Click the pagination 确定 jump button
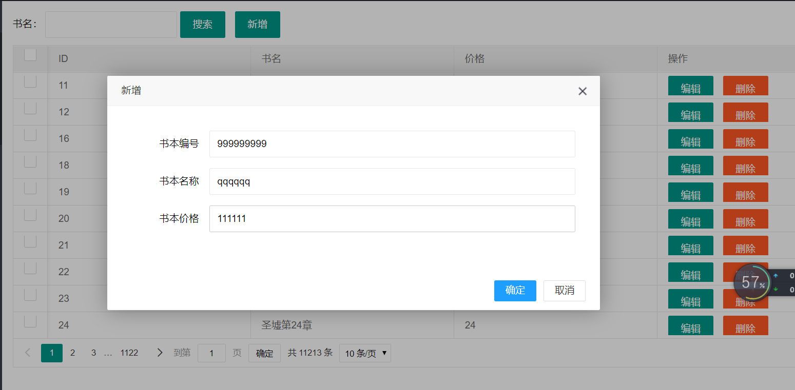 pos(264,353)
